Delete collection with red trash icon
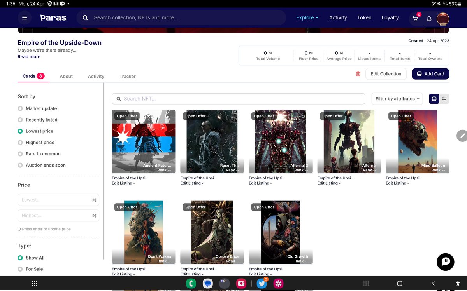The height and width of the screenshot is (291, 467). 358,74
